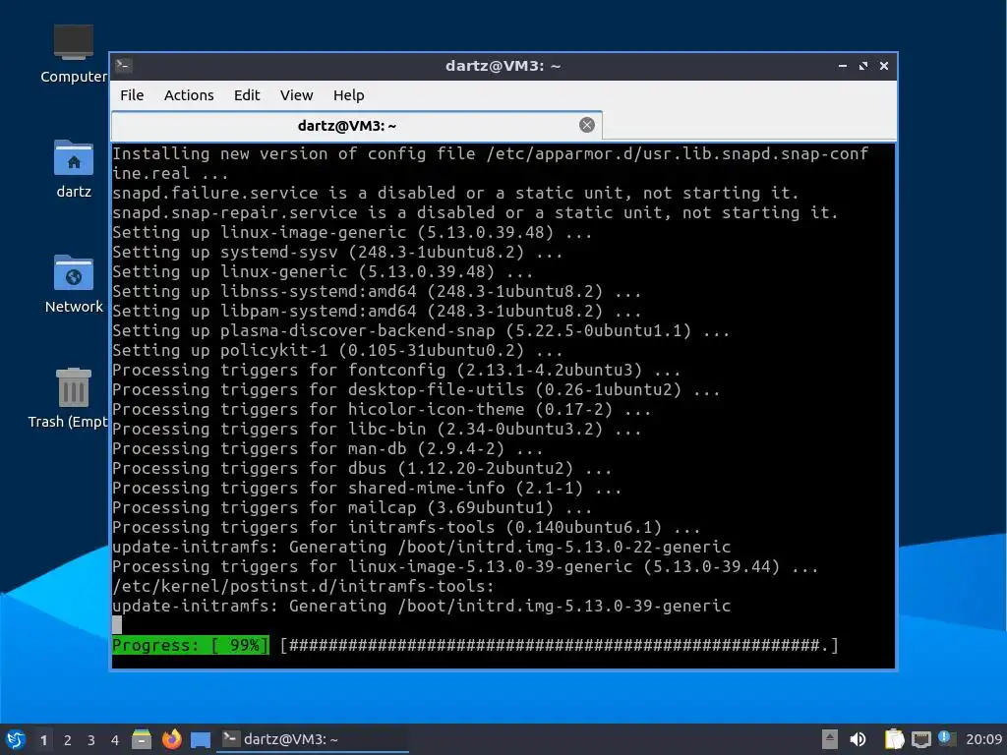Click the Progress 99% indicator
Viewport: 1007px width, 755px height.
[x=191, y=645]
